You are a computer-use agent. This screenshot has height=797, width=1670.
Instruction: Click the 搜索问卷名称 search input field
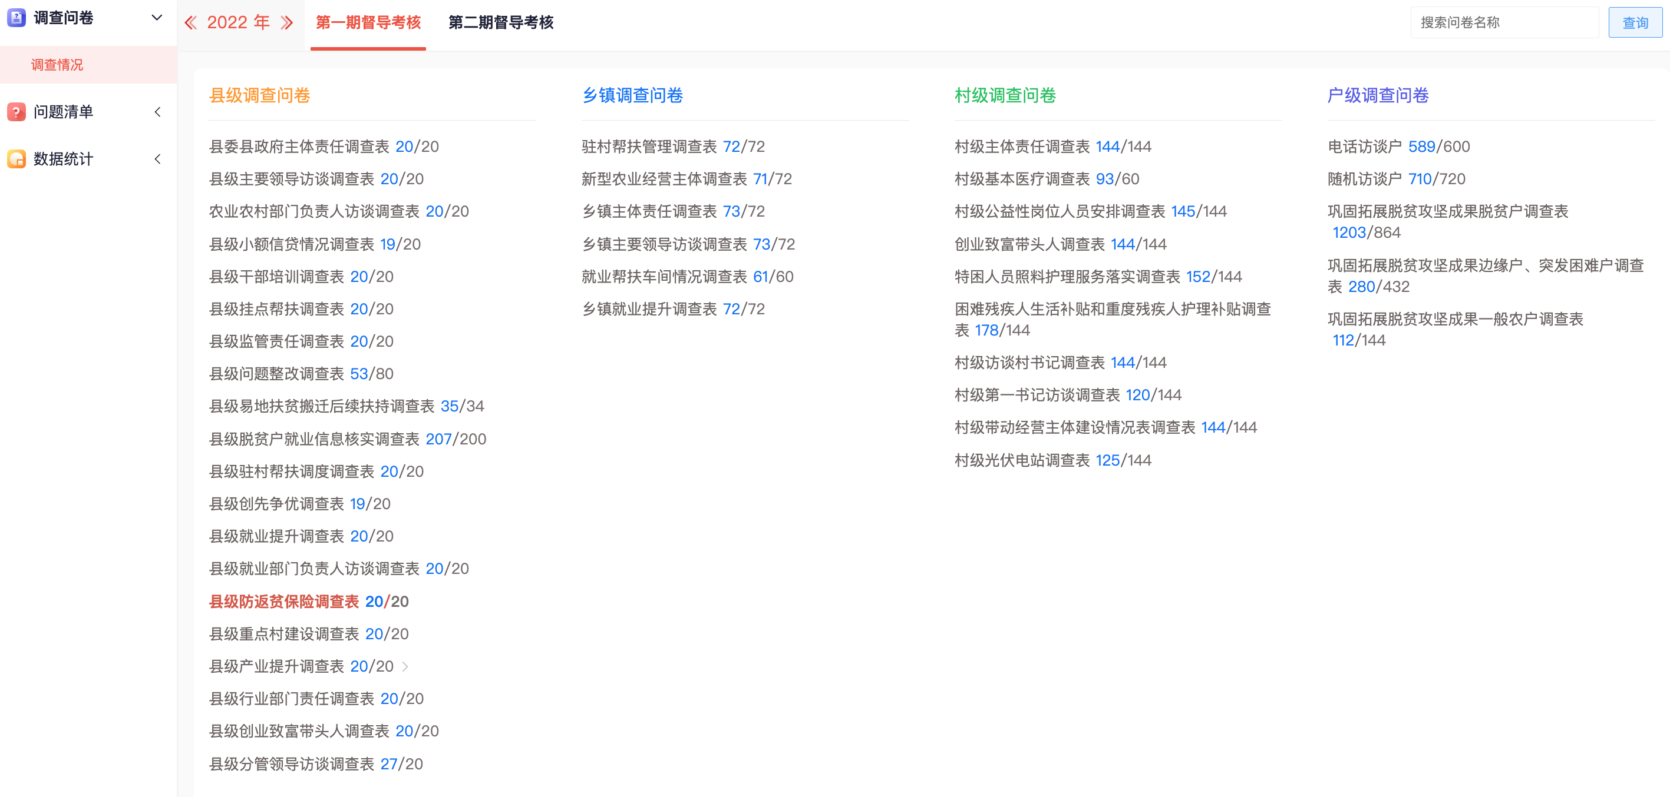1504,21
